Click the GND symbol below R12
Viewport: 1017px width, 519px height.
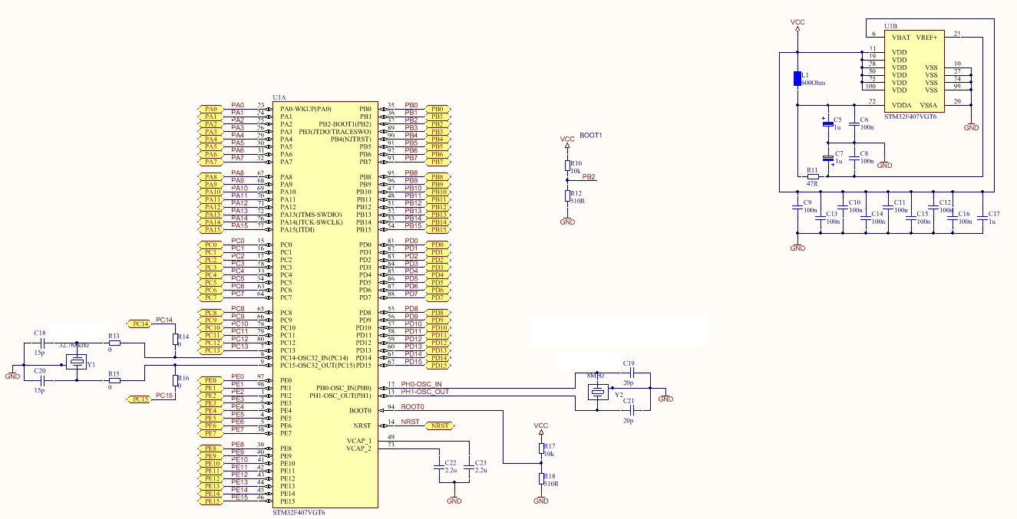(x=567, y=220)
